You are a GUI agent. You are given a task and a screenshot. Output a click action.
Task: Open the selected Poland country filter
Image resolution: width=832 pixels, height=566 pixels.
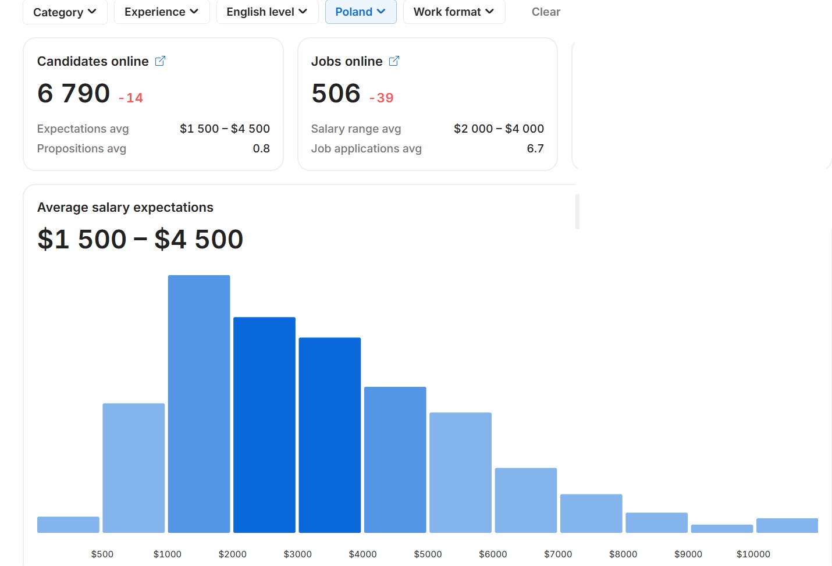360,12
